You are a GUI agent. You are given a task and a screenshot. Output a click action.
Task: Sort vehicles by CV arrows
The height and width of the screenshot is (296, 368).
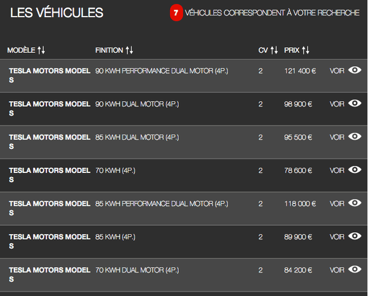(x=274, y=51)
